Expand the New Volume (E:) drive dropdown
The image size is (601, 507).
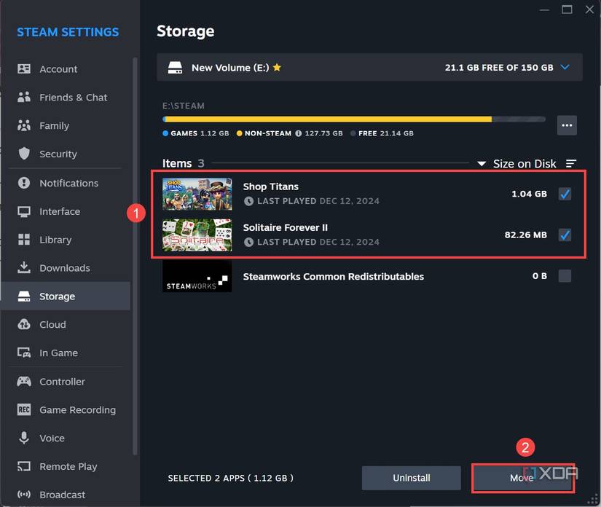(x=565, y=68)
